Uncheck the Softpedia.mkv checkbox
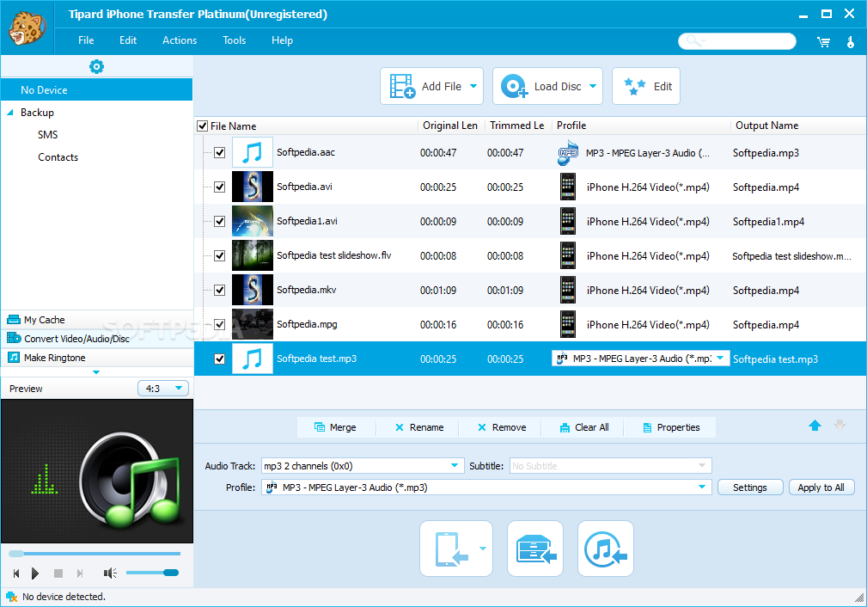867x607 pixels. click(x=219, y=290)
